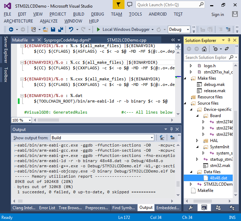Open the Toolbox side tab

coord(6,74)
